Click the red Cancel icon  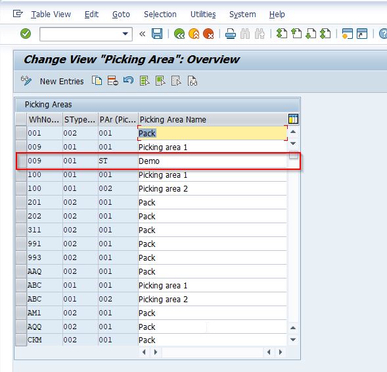coord(208,34)
